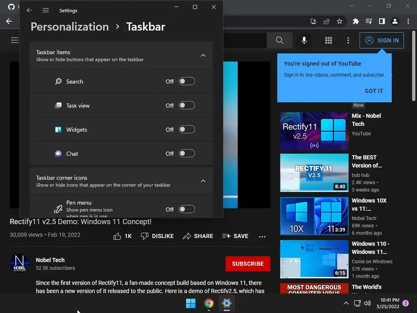Viewport: 417px width, 313px height.
Task: Click the Task view icon in Settings
Action: click(58, 106)
